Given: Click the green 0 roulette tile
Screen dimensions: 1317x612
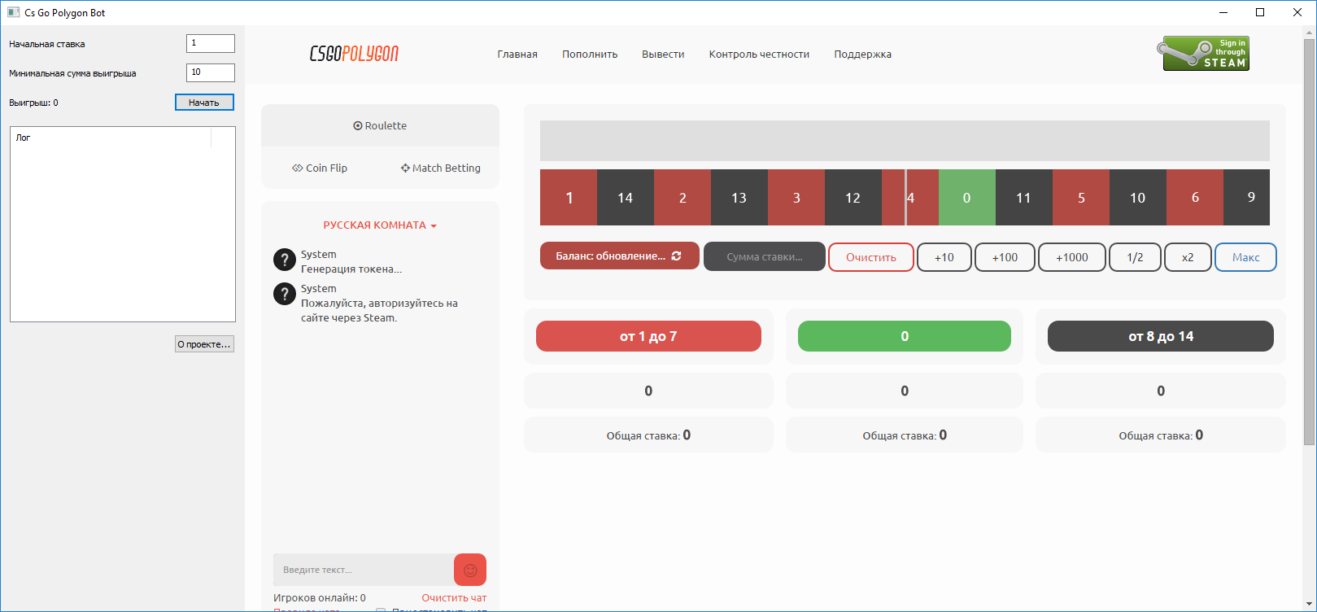Looking at the screenshot, I should 967,197.
